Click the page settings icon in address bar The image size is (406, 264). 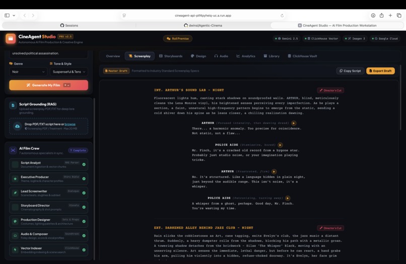[x=124, y=16]
